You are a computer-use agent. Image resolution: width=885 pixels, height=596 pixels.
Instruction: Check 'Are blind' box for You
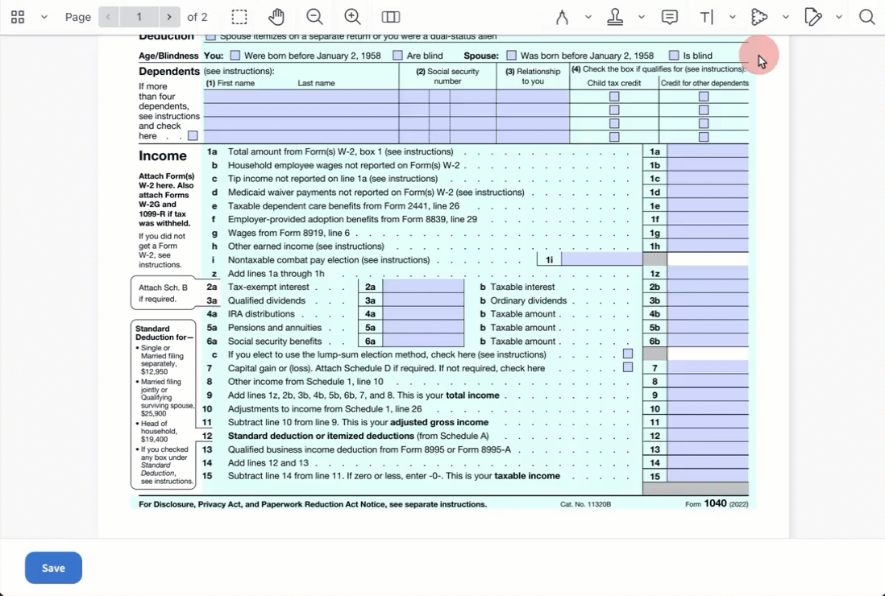click(x=397, y=56)
